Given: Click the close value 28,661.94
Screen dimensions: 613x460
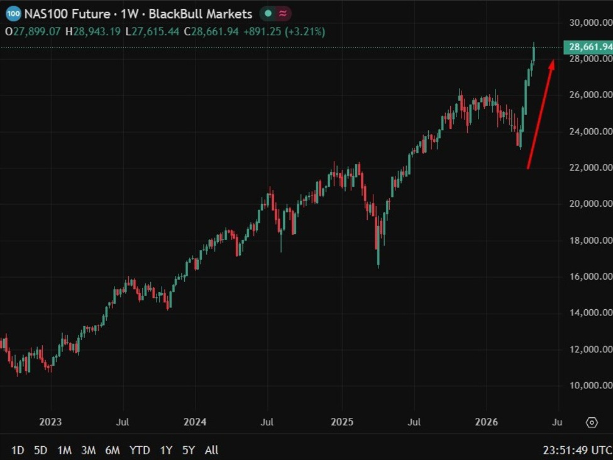Looking at the screenshot, I should [214, 31].
